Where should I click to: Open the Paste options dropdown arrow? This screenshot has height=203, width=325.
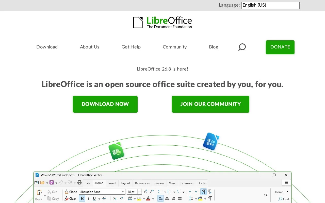45,195
